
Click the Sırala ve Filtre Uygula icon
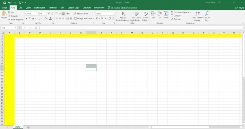198,14
